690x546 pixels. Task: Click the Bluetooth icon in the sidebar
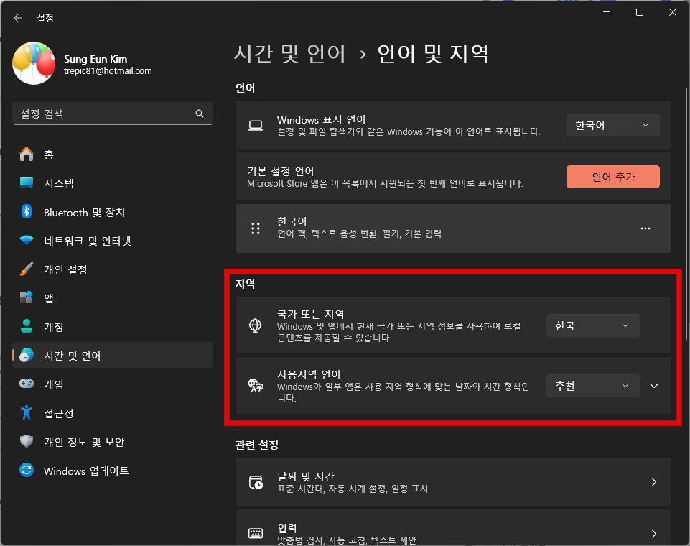(x=27, y=212)
